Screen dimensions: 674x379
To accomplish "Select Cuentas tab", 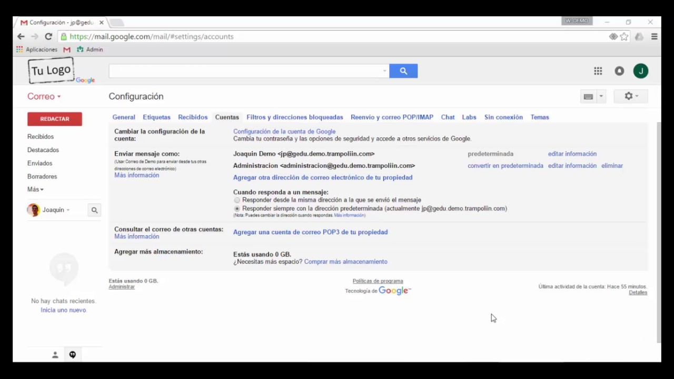I will (x=227, y=117).
